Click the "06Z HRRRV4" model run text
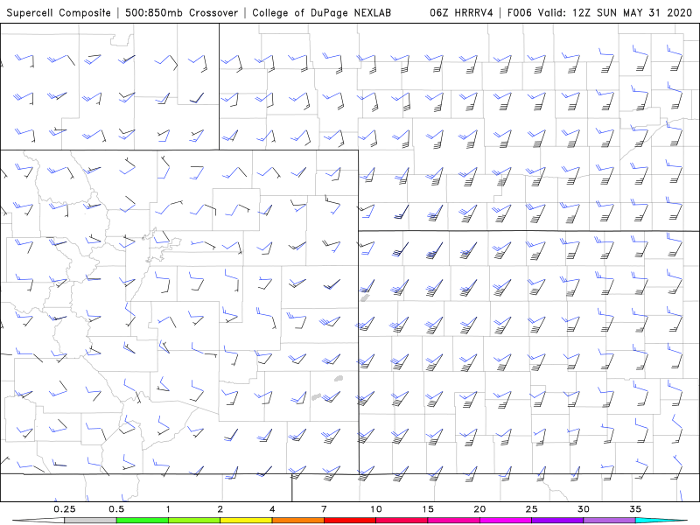The width and height of the screenshot is (700, 525). point(461,12)
